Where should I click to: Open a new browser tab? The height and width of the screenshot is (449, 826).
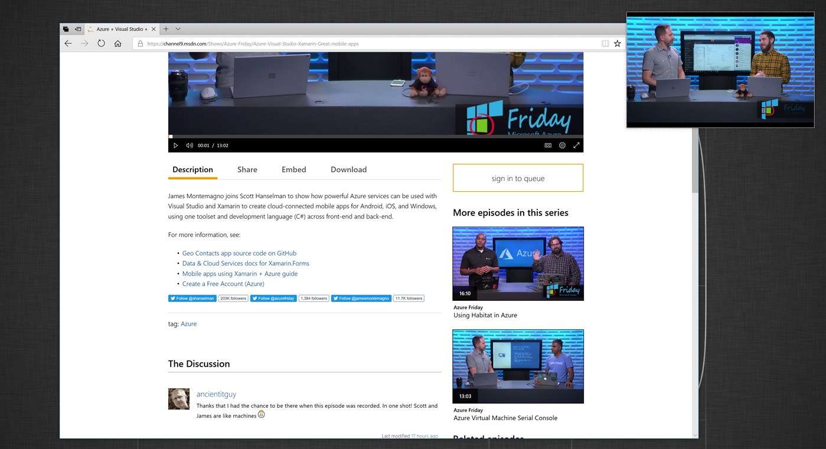[166, 29]
